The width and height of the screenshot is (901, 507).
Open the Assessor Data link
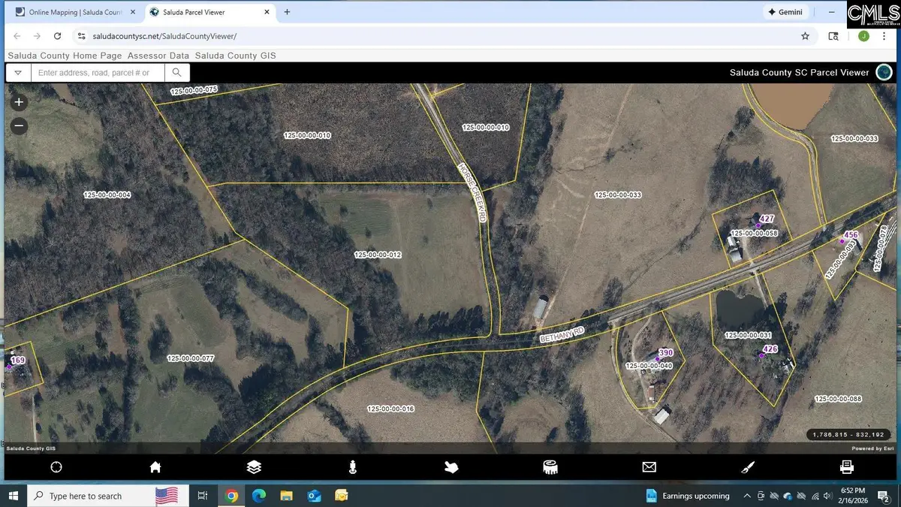158,55
